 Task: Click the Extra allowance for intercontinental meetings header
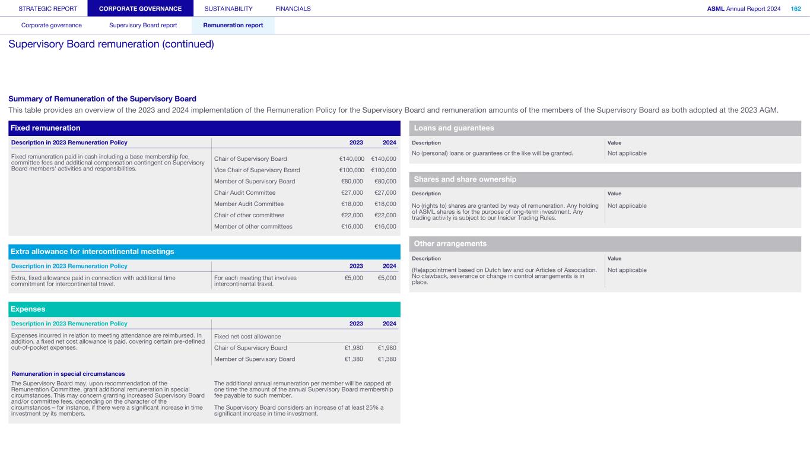pyautogui.click(x=92, y=252)
